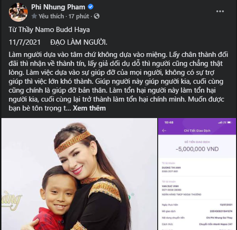
Task: Open the photo of woman hugging boy
Action: (x=79, y=174)
